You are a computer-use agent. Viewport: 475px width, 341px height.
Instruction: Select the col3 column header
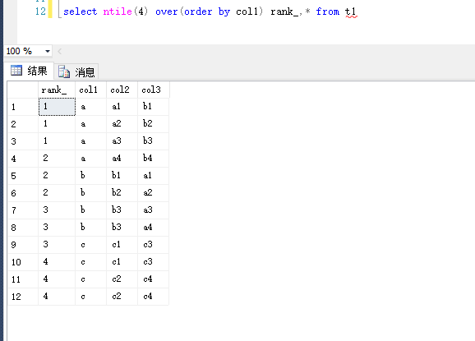pos(154,90)
